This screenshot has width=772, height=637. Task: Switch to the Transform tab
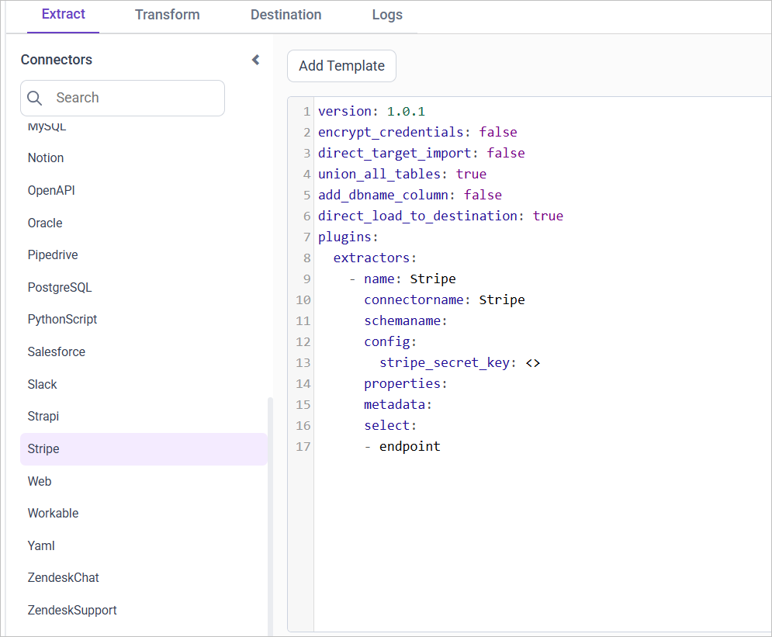167,15
